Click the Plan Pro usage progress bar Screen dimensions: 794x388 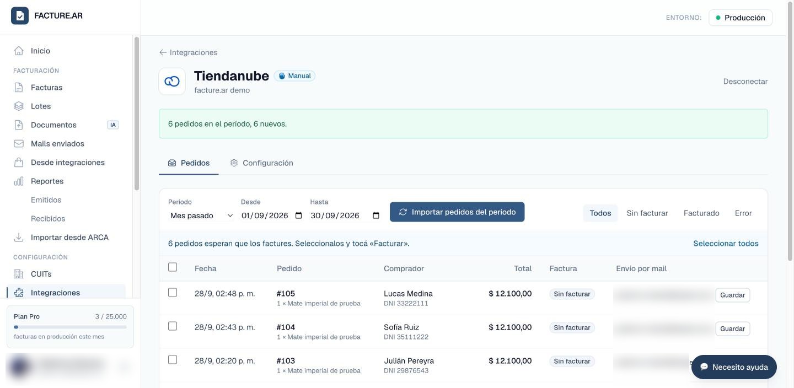point(70,327)
